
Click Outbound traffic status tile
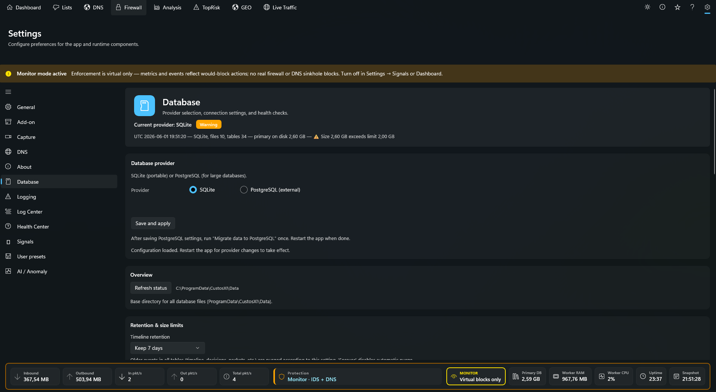(87, 376)
